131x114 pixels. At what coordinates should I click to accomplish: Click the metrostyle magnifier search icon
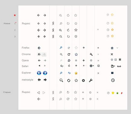(x=61, y=80)
